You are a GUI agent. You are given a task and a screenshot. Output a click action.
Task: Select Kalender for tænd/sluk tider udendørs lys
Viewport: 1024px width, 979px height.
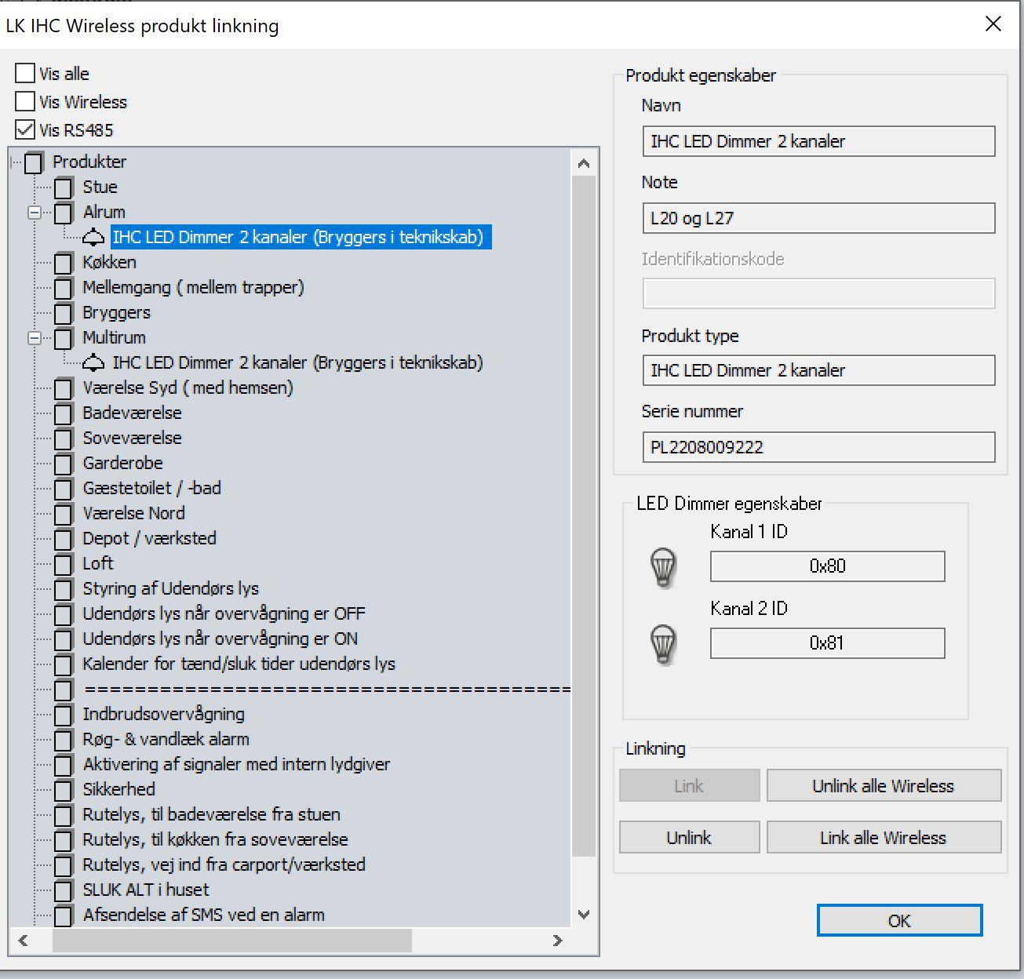tap(239, 664)
